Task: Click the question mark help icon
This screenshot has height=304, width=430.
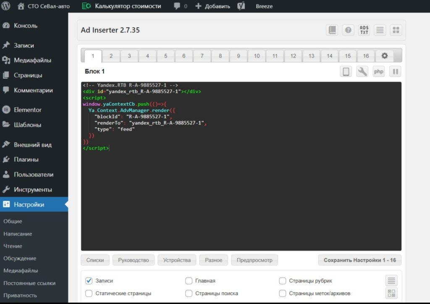Action: click(348, 30)
